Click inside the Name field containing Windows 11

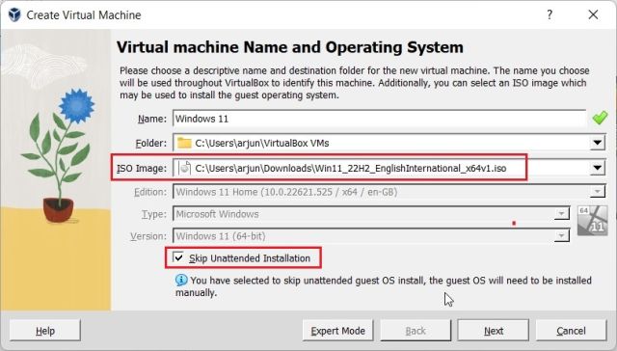pyautogui.click(x=379, y=119)
